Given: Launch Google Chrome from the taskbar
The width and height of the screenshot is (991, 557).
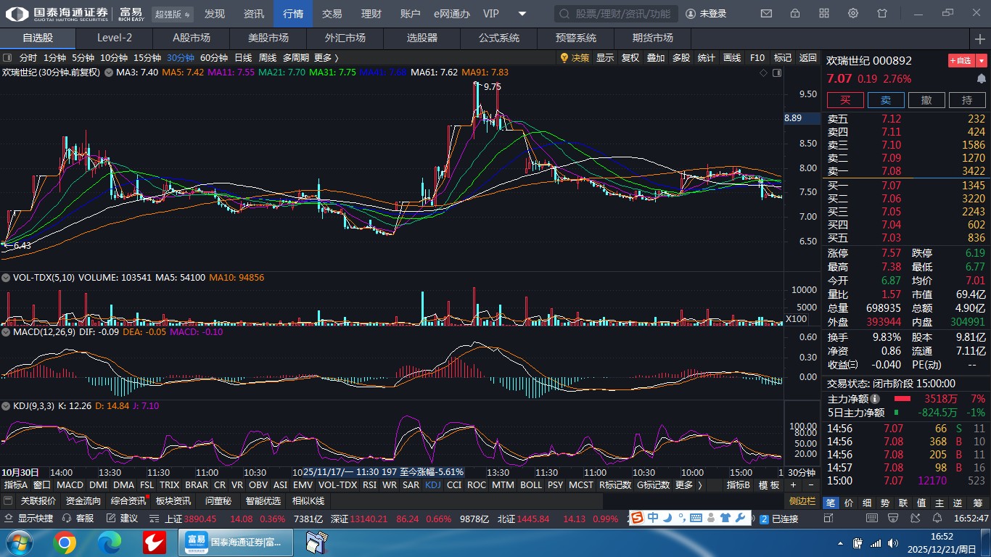Looking at the screenshot, I should click(65, 542).
